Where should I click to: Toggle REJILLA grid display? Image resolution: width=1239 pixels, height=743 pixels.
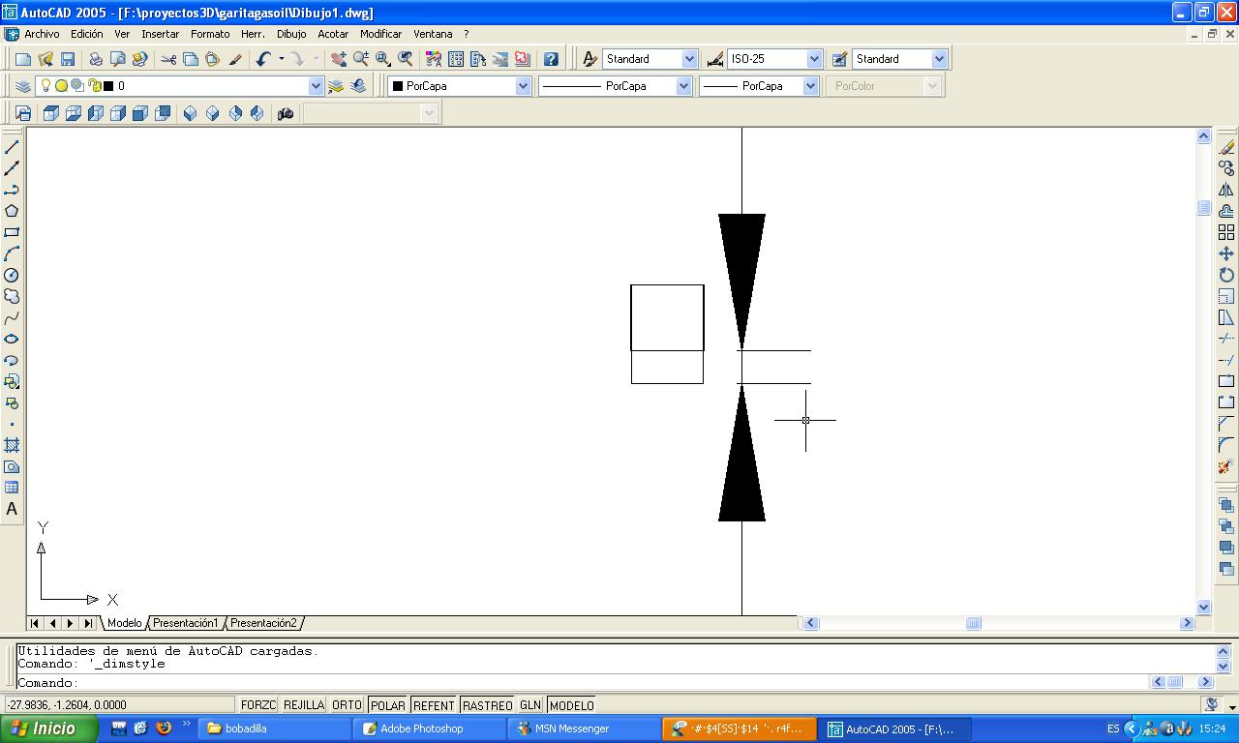(303, 705)
